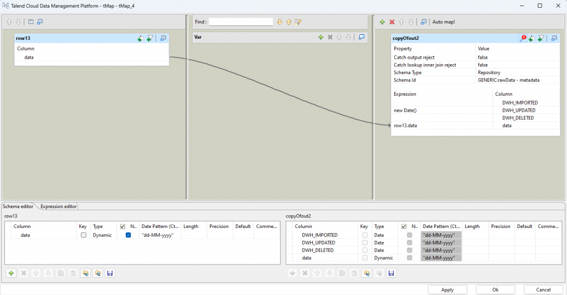Toggle the Nullable header checkbox in row13 schema
567x295 pixels.
(x=123, y=226)
